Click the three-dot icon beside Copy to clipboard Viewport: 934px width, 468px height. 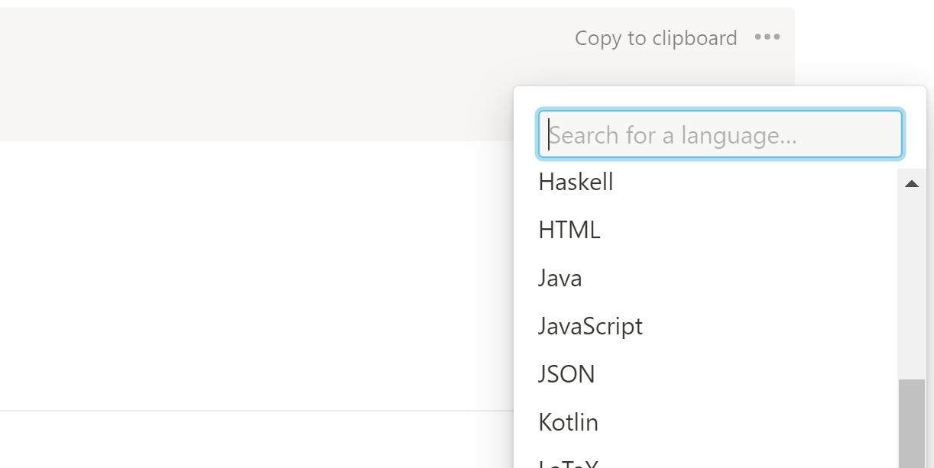767,37
